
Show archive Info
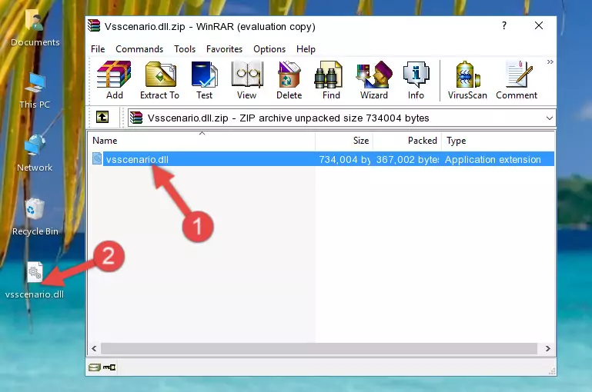point(416,80)
